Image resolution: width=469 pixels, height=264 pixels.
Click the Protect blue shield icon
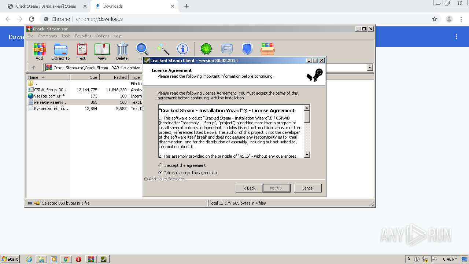pyautogui.click(x=247, y=49)
